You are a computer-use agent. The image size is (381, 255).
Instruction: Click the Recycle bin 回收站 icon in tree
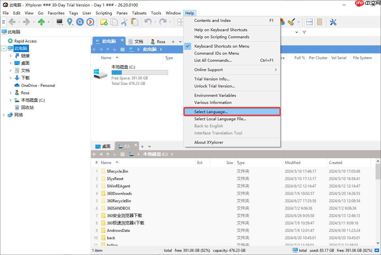pyautogui.click(x=17, y=107)
